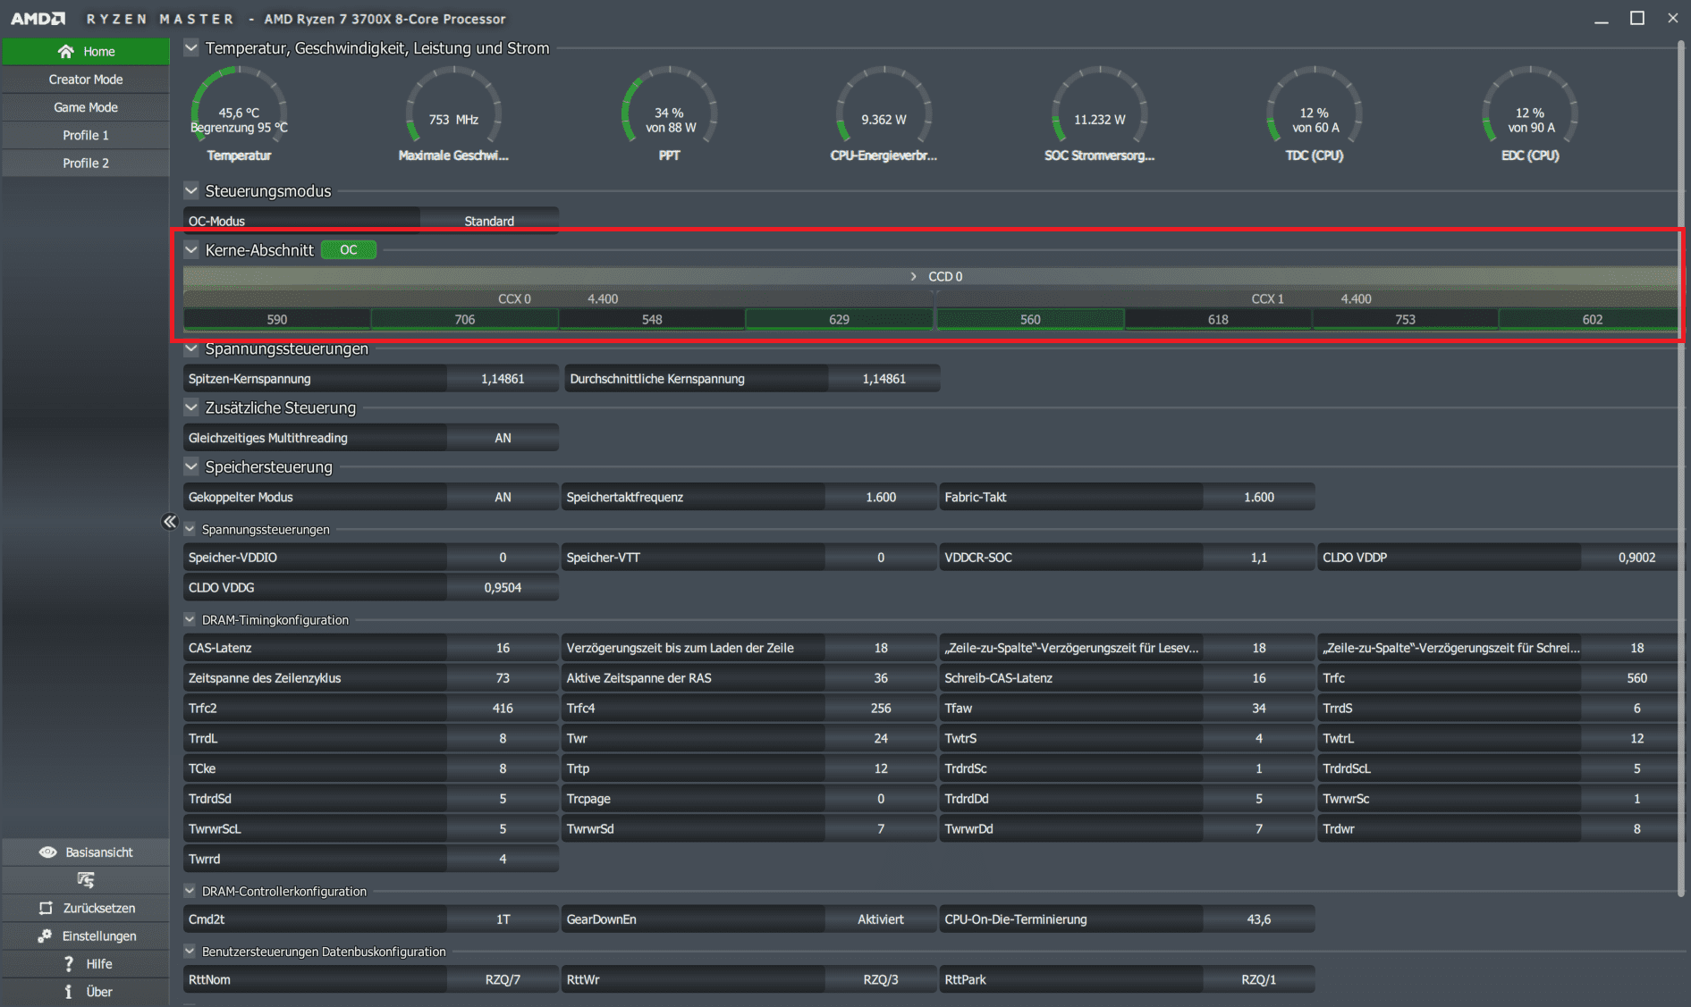The width and height of the screenshot is (1691, 1007).
Task: Click the VDDCR-SOC 1,1 value
Action: tap(1259, 557)
